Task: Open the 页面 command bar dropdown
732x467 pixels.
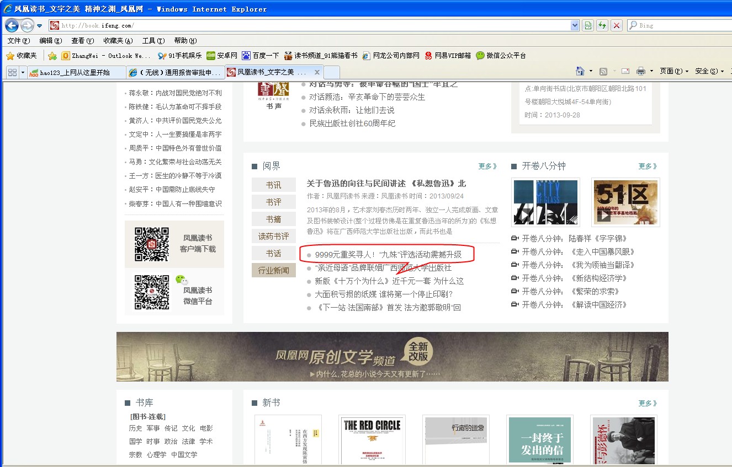Action: 674,71
